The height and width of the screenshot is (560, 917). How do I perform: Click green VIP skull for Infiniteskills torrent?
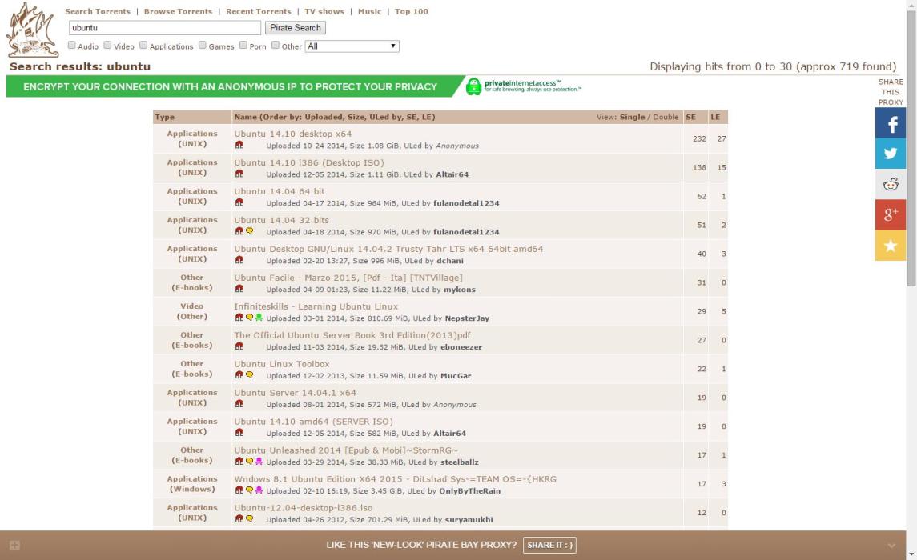click(x=259, y=318)
